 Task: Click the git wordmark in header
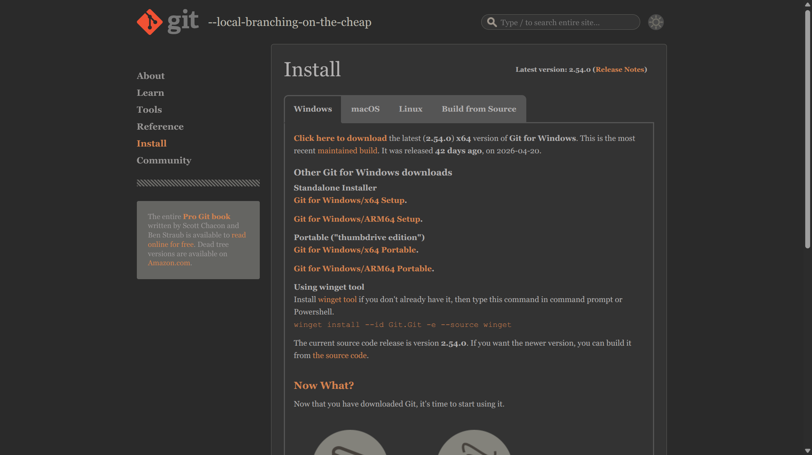(x=183, y=21)
